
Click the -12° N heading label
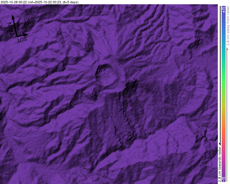(9, 29)
